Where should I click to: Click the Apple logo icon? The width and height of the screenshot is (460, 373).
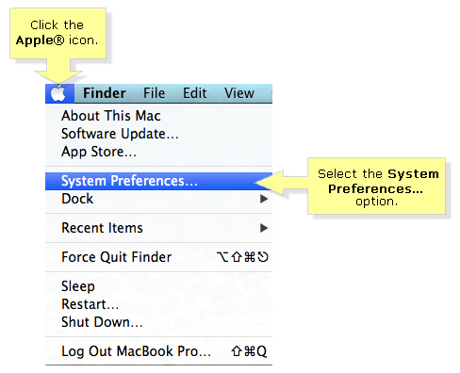[58, 93]
